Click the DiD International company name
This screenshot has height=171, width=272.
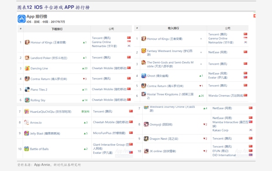coord(224,155)
